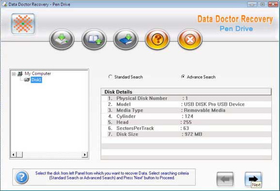Click the Back arrow button
Image resolution: width=280 pixels, height=191 pixels.
tap(225, 179)
